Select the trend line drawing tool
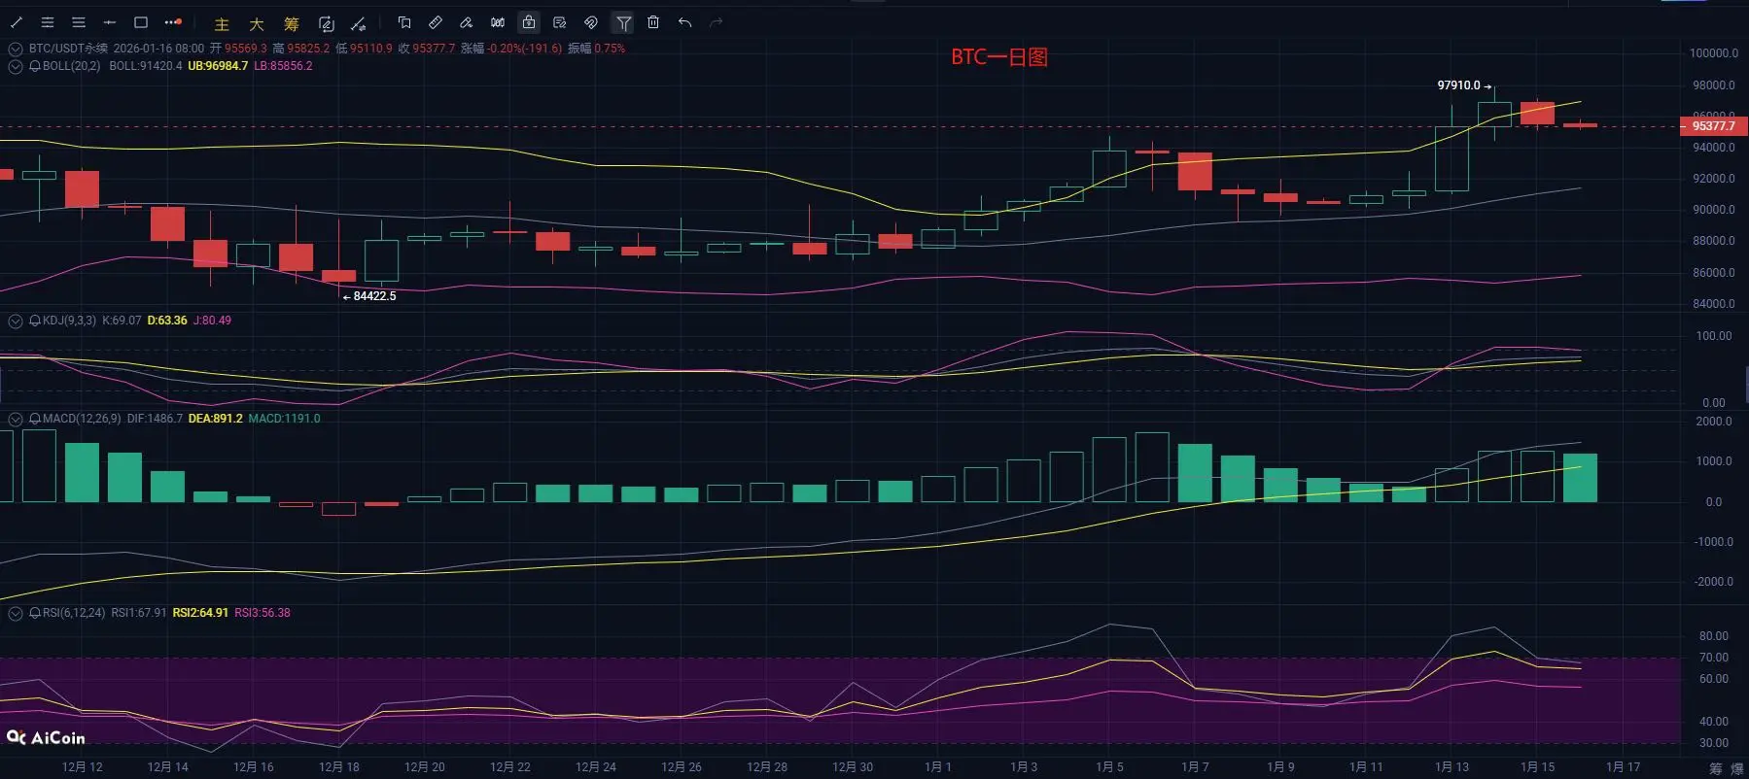Image resolution: width=1749 pixels, height=779 pixels. [x=17, y=22]
